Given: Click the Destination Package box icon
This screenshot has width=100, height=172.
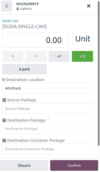Looking at the screenshot, I should [x=4, y=120].
